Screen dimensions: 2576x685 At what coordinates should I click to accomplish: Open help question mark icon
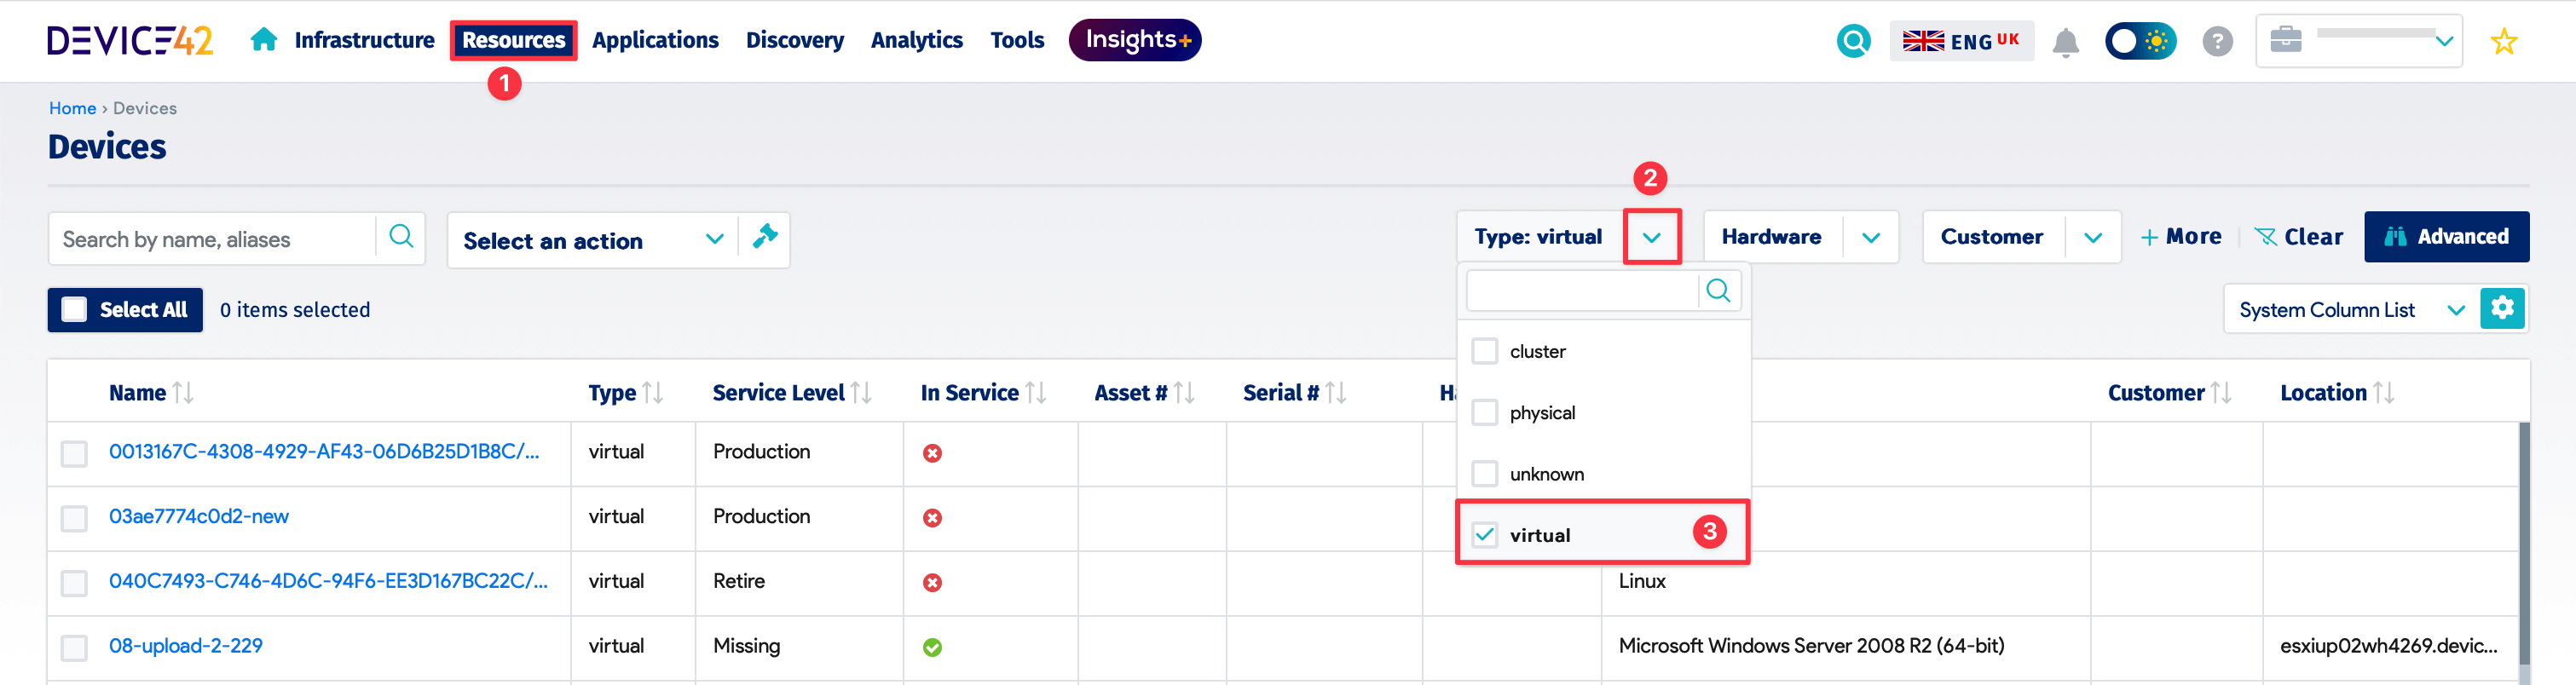(x=2217, y=42)
